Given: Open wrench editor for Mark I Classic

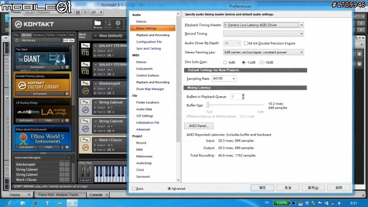Looking at the screenshot, I should (x=85, y=140).
